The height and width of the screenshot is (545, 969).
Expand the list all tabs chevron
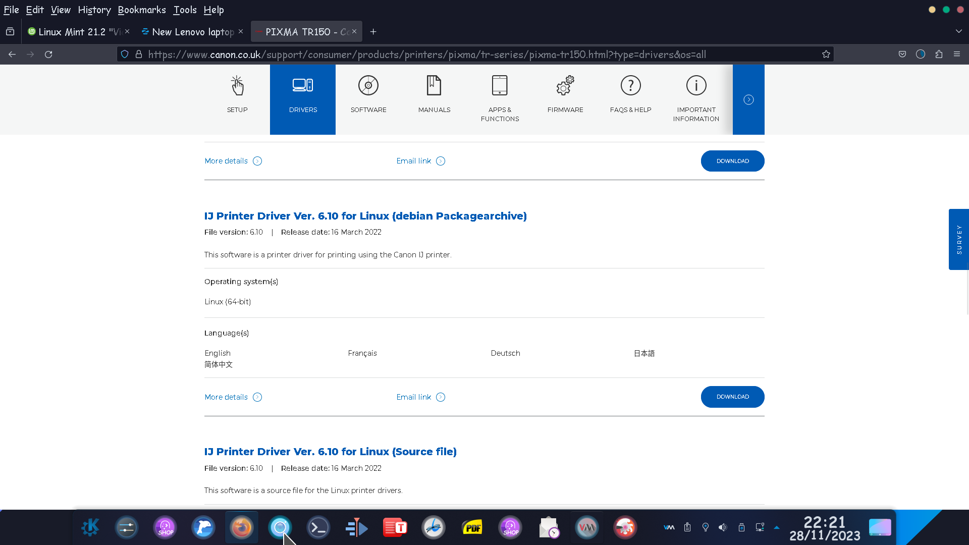click(x=958, y=31)
